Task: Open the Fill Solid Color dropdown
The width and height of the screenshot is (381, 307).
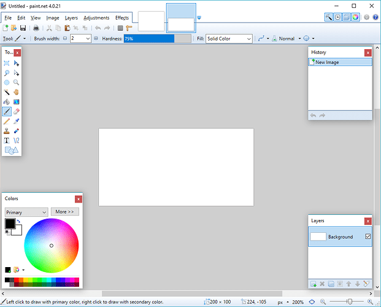Action: 248,39
